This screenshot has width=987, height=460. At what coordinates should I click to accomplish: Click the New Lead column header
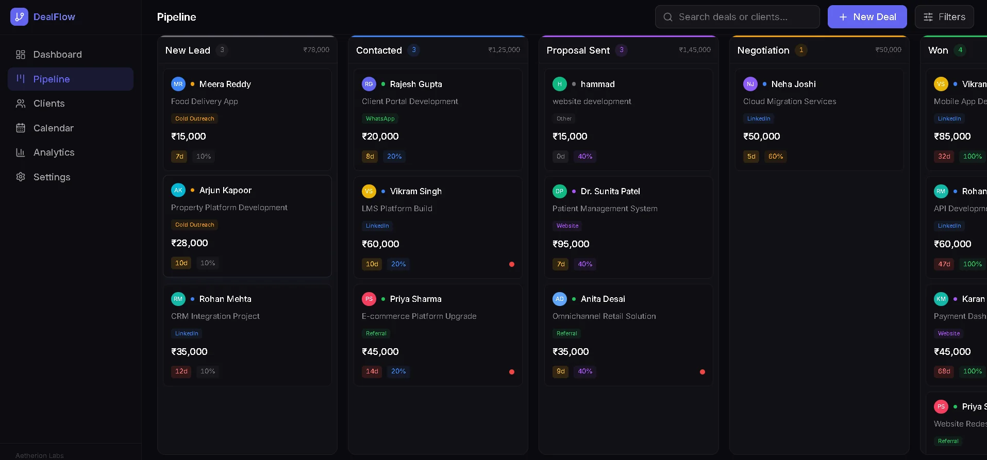click(247, 50)
